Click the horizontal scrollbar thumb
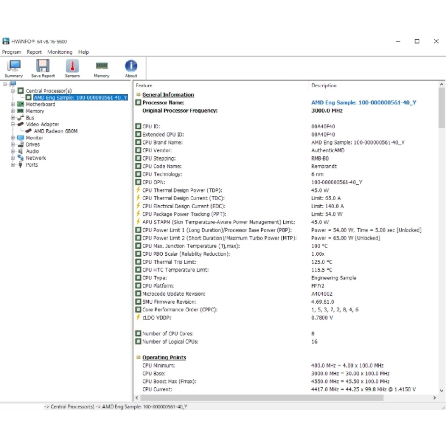446x446 pixels. coord(262,398)
